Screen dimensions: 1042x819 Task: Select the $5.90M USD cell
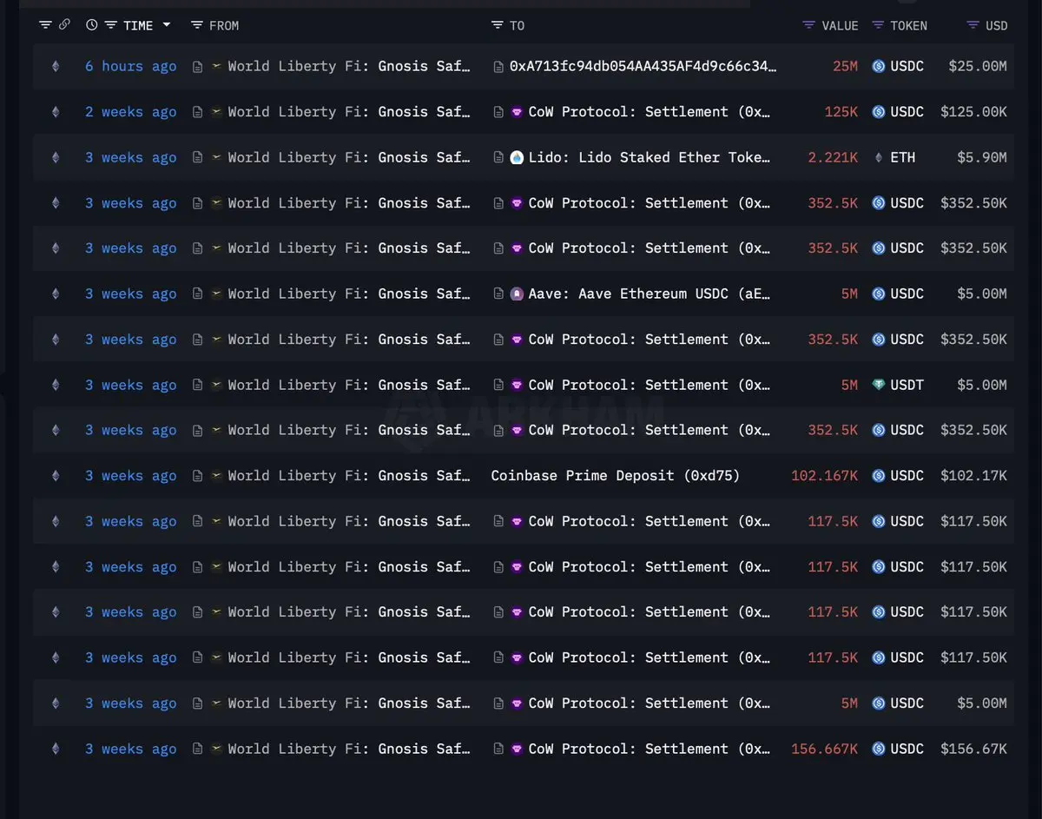click(982, 157)
